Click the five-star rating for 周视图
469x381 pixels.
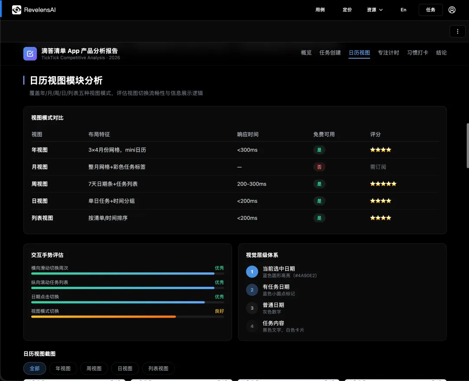coord(383,184)
